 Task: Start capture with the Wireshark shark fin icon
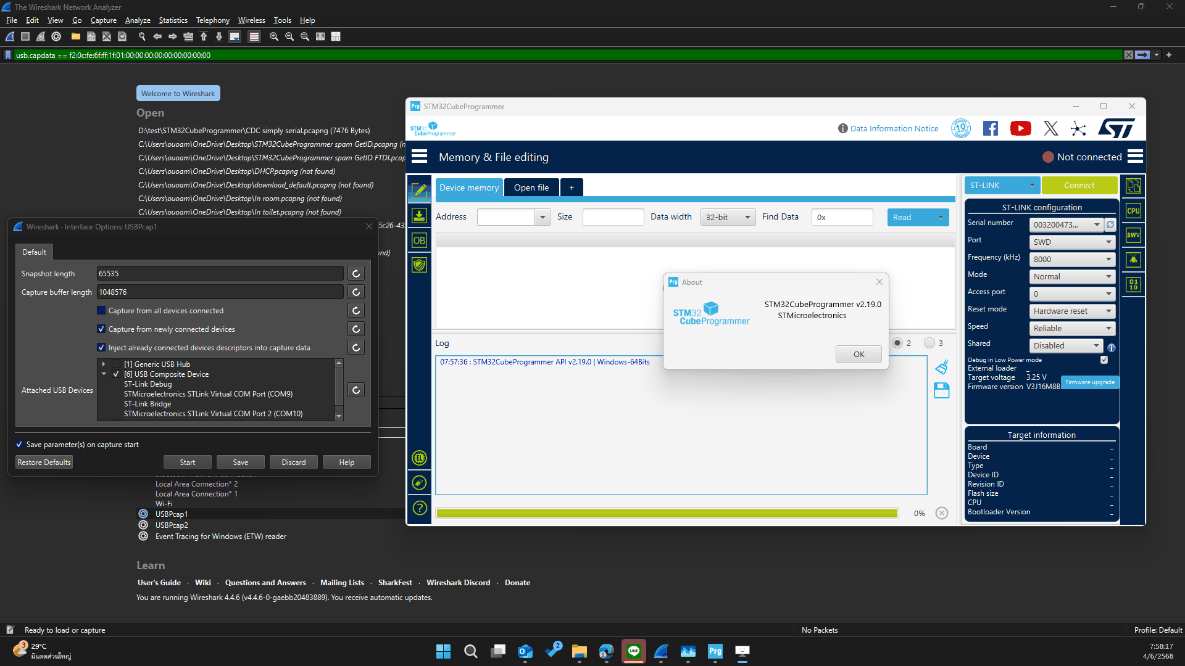(x=9, y=36)
